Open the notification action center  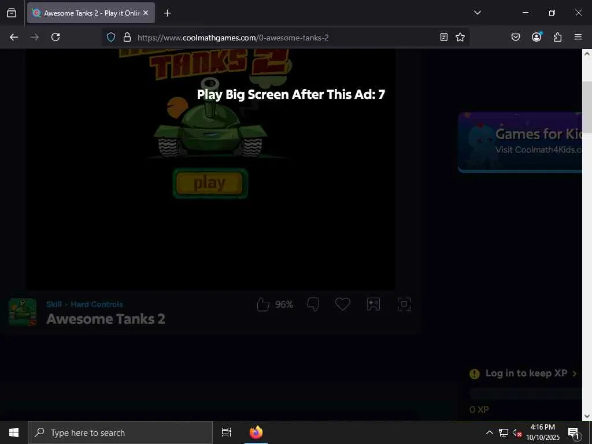[x=574, y=433]
